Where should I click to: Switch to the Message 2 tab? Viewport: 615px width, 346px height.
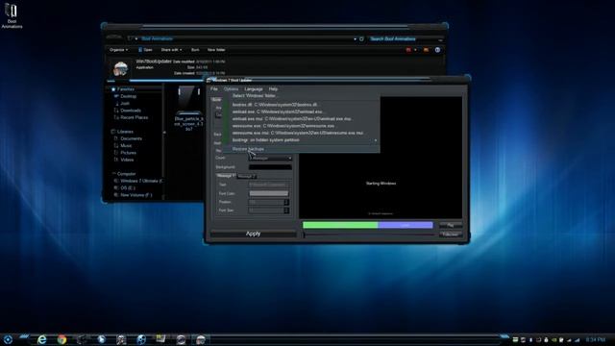pos(246,177)
